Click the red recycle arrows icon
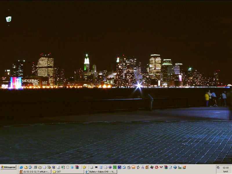The image size is (232, 174). pyautogui.click(x=157, y=167)
